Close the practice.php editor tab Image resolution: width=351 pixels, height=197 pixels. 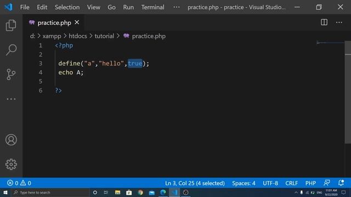click(x=77, y=22)
